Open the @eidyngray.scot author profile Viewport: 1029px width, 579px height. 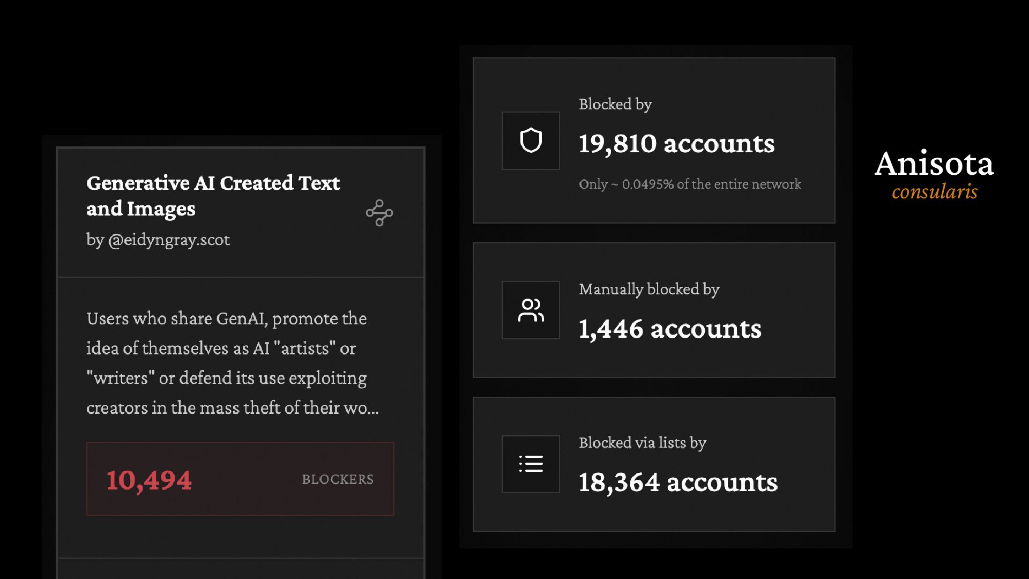coord(169,240)
